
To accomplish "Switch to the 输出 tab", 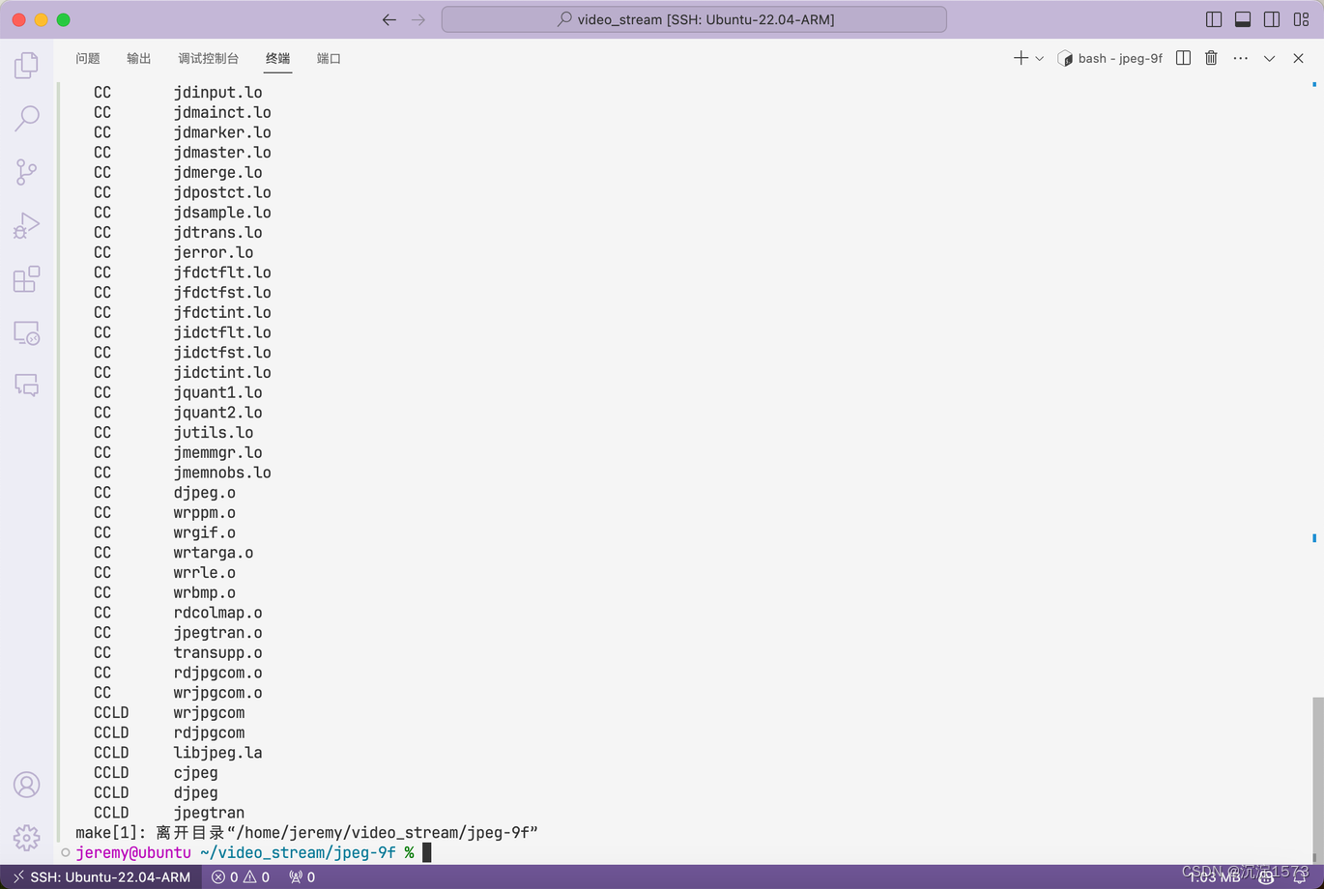I will click(x=139, y=58).
